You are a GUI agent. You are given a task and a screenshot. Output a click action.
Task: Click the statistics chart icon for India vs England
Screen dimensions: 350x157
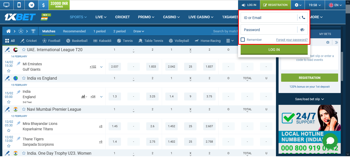click(x=83, y=96)
